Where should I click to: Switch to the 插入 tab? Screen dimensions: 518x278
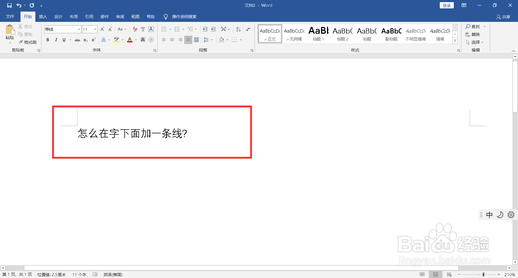click(43, 17)
